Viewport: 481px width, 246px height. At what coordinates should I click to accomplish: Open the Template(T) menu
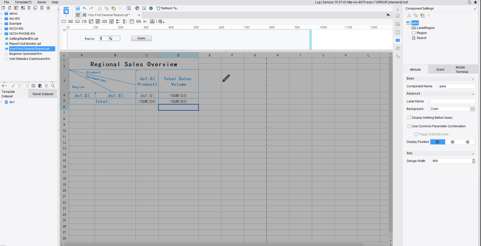tap(23, 2)
